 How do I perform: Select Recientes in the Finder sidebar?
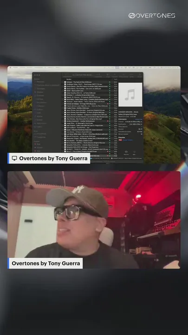[x=40, y=82]
